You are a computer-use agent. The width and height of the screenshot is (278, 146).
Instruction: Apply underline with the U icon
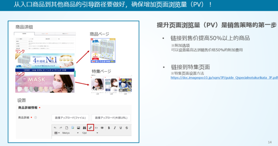point(121,128)
